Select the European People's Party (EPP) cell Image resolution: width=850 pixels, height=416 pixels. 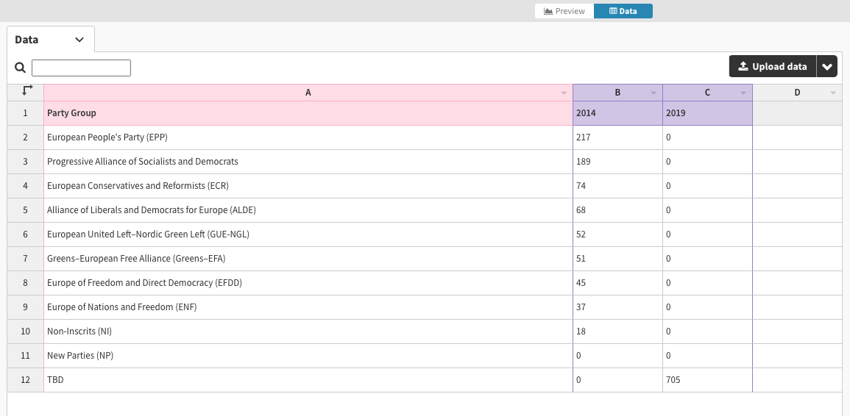click(x=308, y=137)
